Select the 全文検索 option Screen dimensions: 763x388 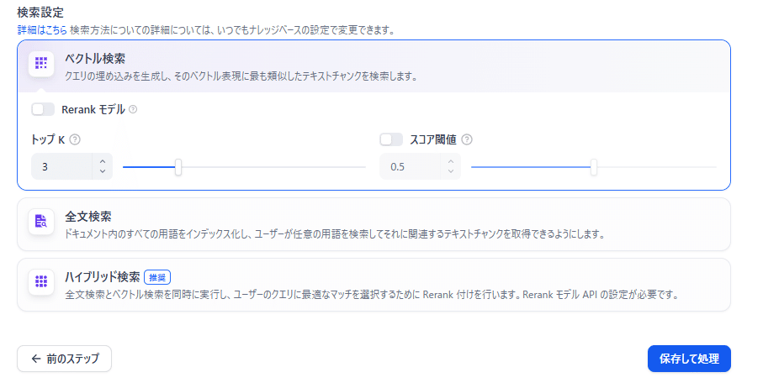click(x=374, y=224)
